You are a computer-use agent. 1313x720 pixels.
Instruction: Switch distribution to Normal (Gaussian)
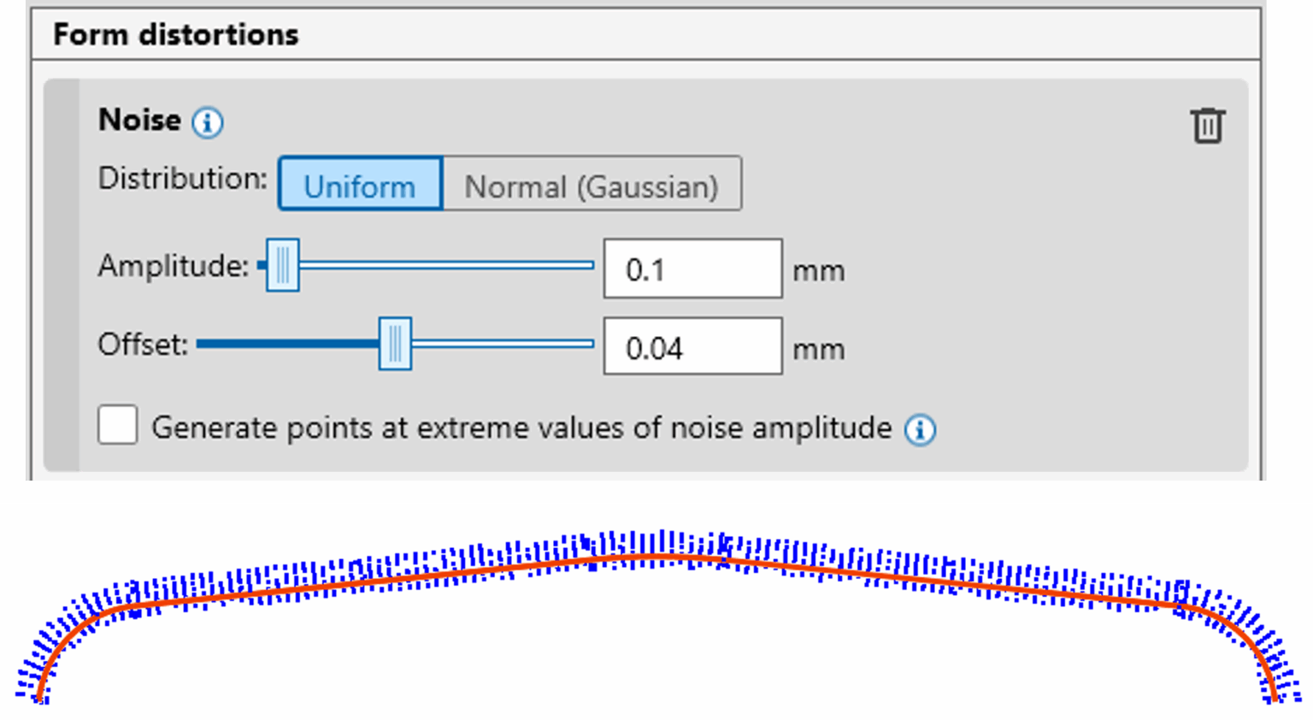[x=591, y=185]
